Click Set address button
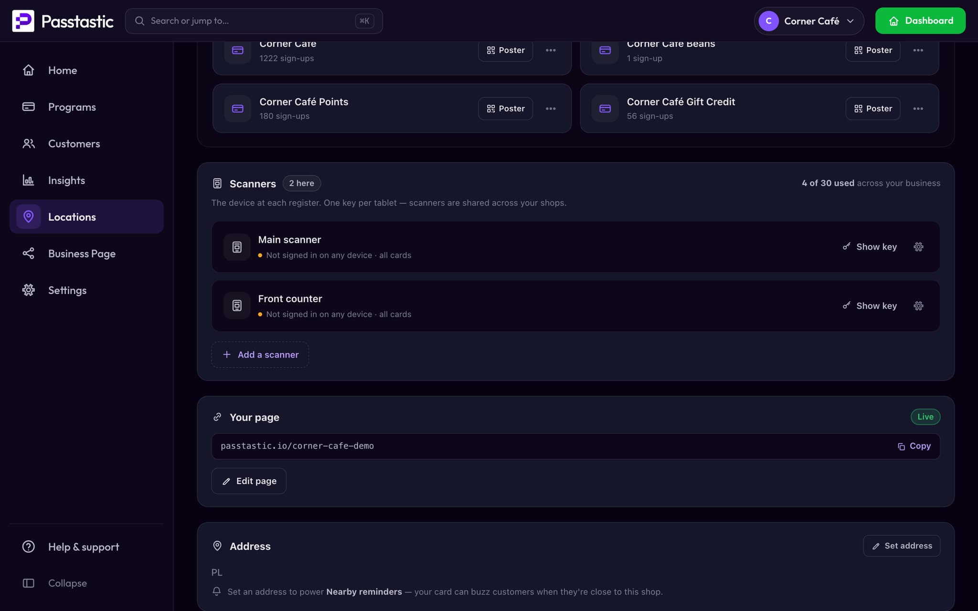The image size is (978, 611). coord(902,546)
